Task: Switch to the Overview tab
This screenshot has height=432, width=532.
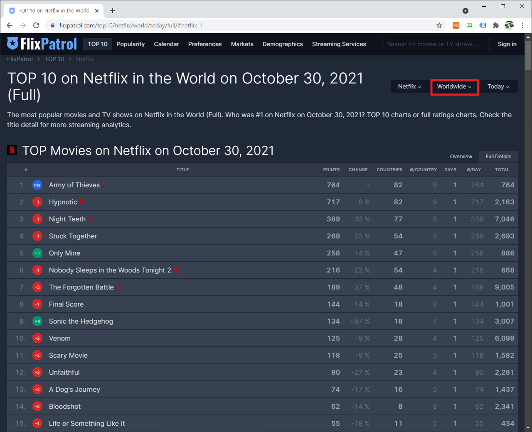Action: (x=461, y=157)
